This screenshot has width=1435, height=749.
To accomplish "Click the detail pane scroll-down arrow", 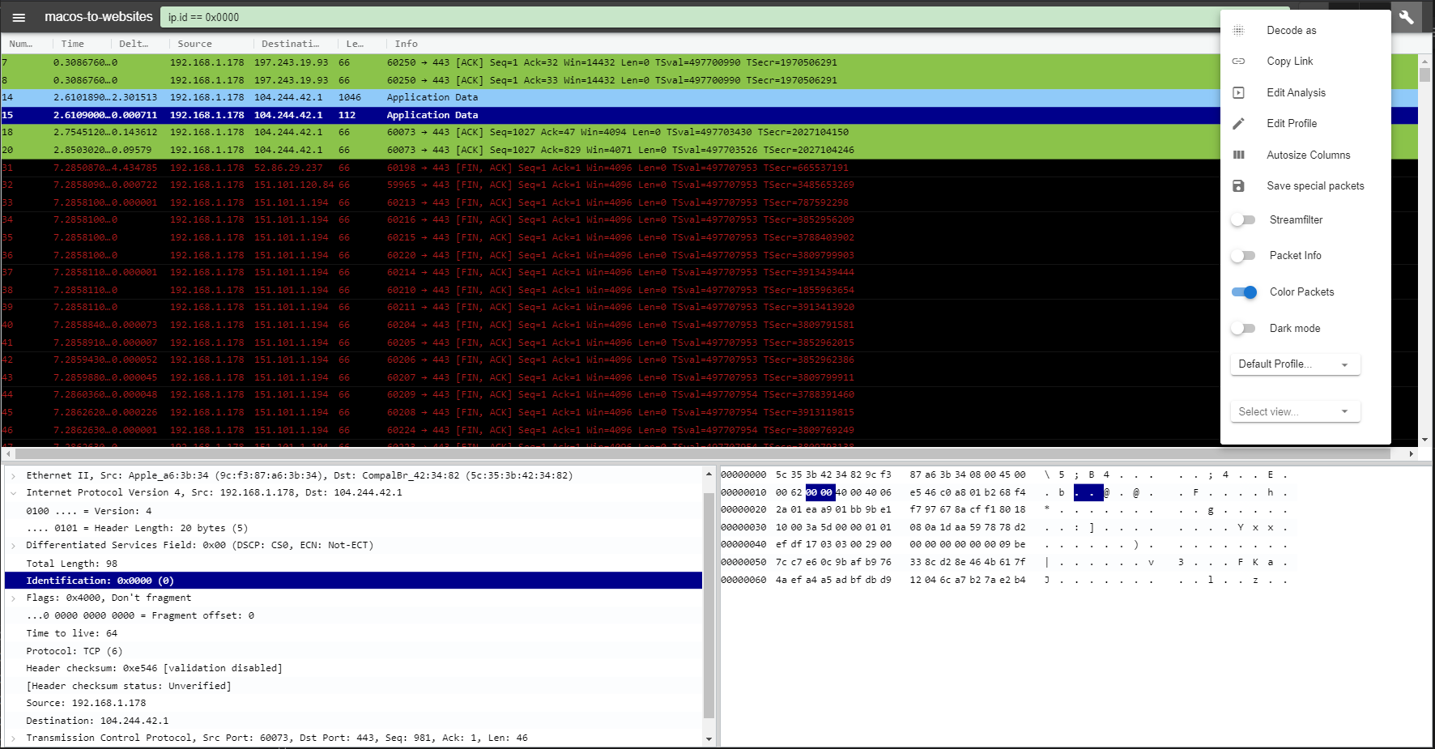I will [709, 738].
